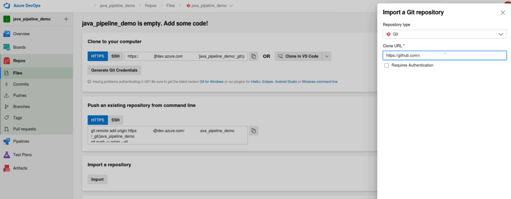Viewport: 511px width, 199px height.
Task: Select the Files icon in sidebar
Action: point(6,73)
